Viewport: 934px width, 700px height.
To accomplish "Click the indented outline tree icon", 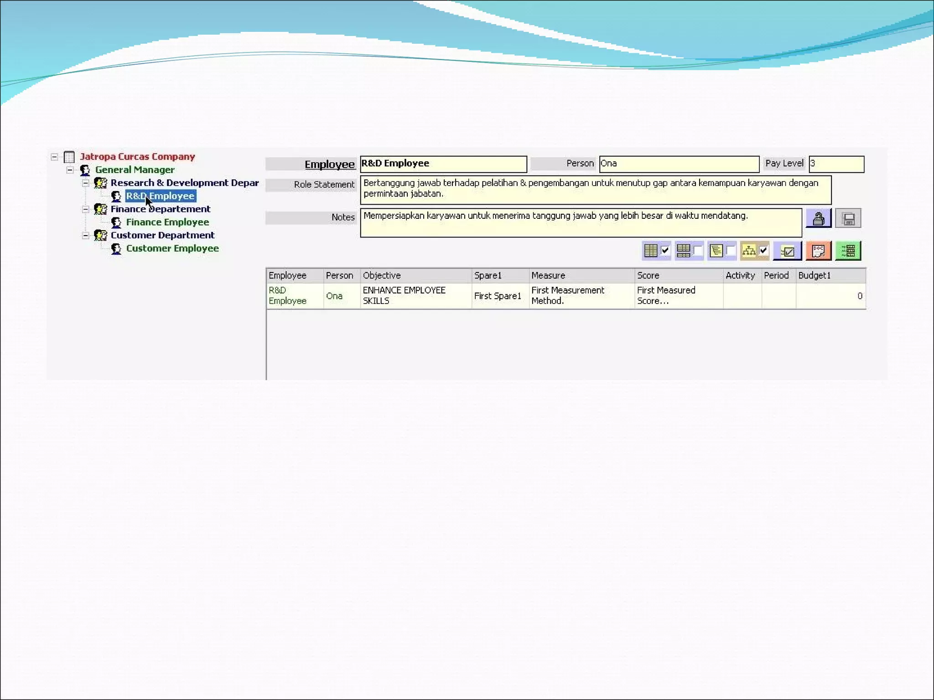I will pos(716,251).
